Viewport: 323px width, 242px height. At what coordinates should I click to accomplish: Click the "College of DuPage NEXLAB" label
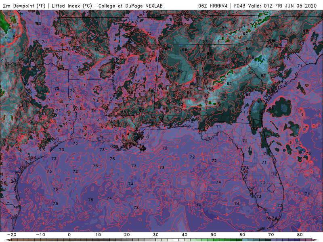130,6
